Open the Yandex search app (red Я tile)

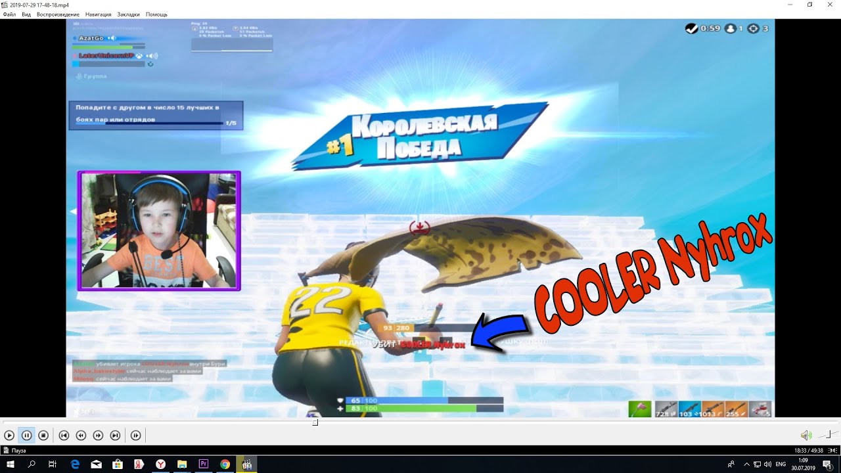coord(139,464)
